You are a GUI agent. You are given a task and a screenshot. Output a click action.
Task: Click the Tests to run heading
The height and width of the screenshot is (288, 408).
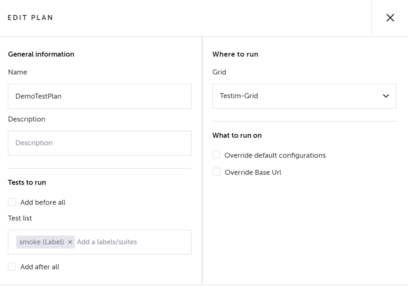coord(27,182)
